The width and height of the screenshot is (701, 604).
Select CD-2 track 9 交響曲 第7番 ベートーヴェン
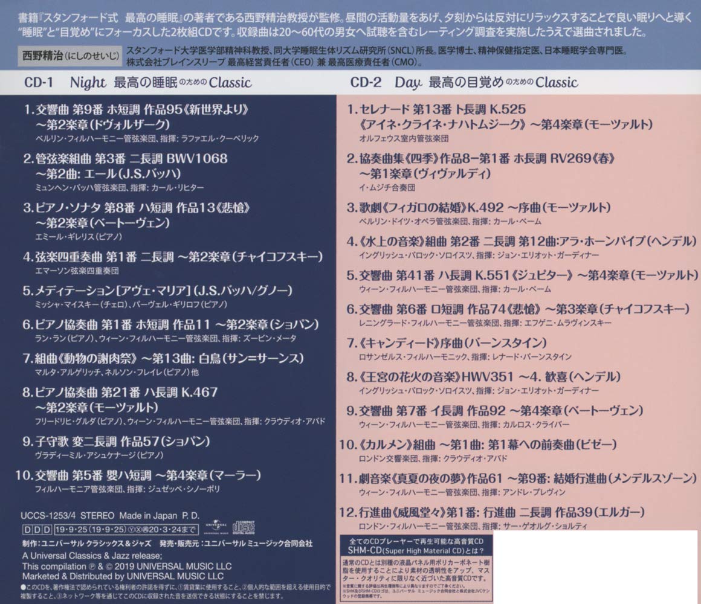click(x=495, y=411)
